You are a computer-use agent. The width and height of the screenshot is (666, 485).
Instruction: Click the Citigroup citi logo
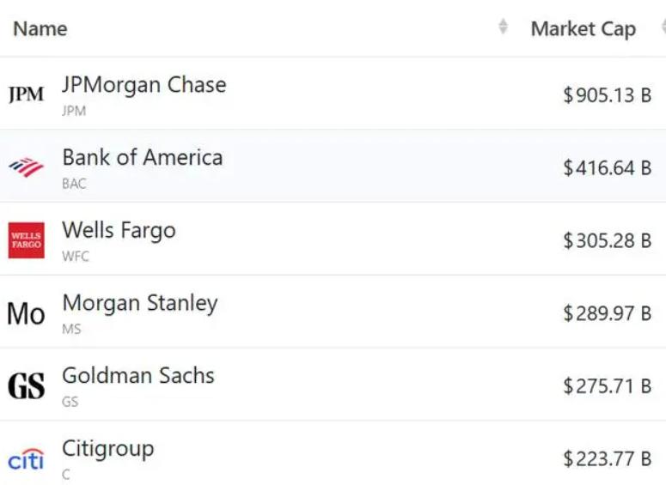click(26, 459)
